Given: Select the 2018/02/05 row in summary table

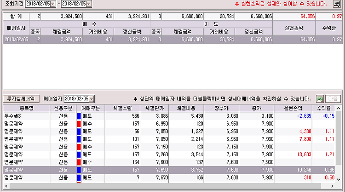Looking at the screenshot, I should [172, 39].
